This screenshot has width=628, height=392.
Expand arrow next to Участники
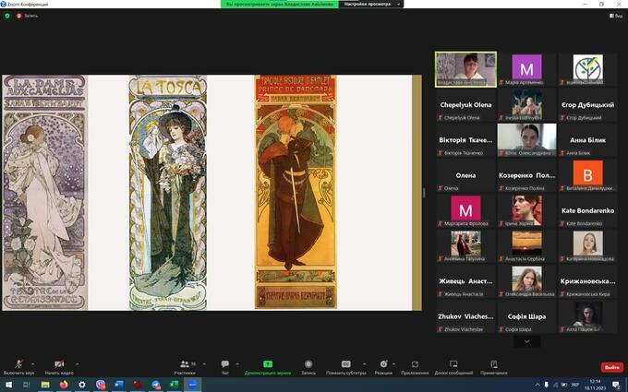204,364
